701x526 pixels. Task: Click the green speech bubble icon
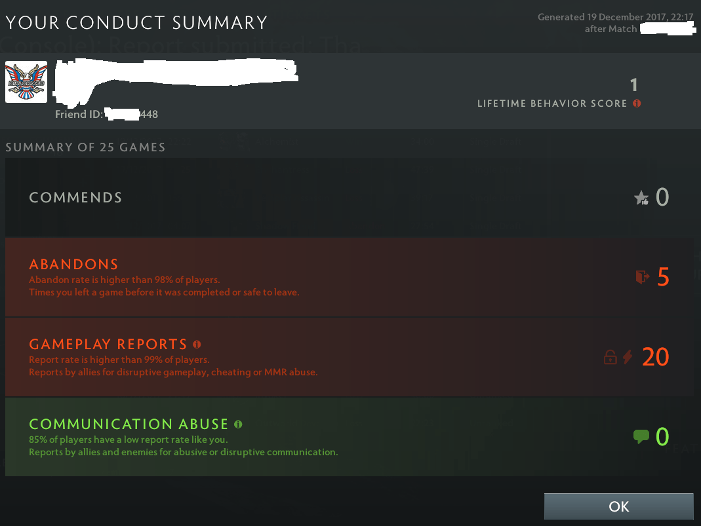point(641,436)
